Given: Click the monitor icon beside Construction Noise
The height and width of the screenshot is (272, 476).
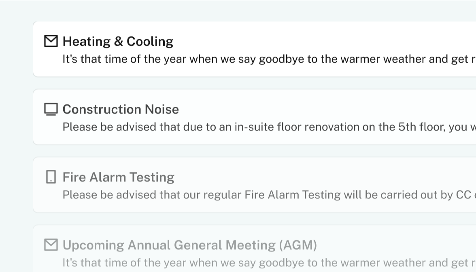Looking at the screenshot, I should (x=51, y=109).
